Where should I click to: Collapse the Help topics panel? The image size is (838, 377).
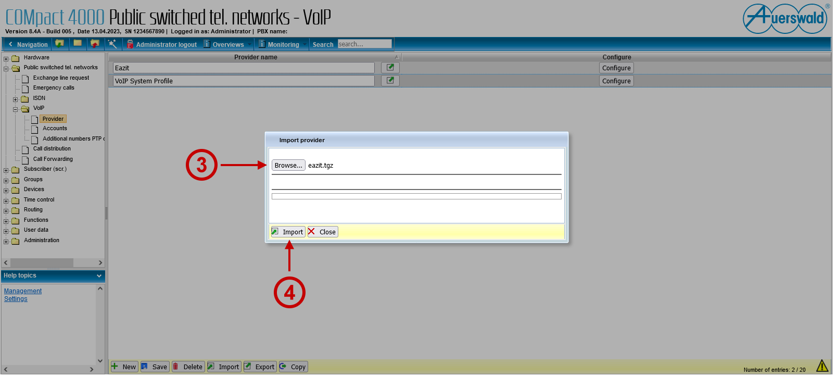(99, 277)
